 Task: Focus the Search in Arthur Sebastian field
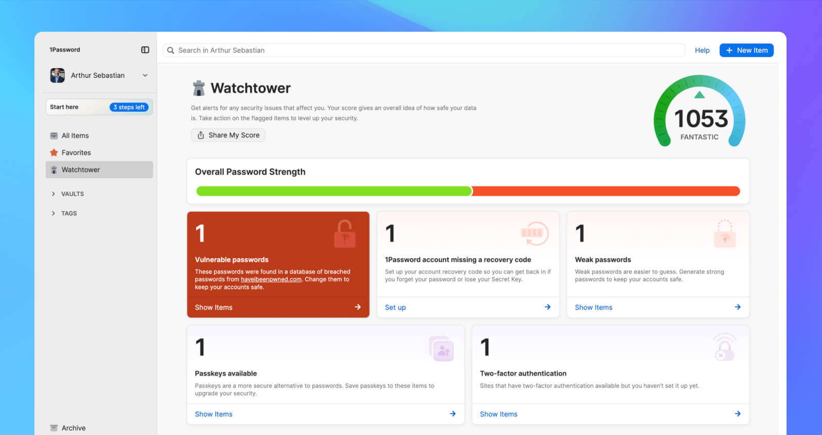pyautogui.click(x=424, y=50)
